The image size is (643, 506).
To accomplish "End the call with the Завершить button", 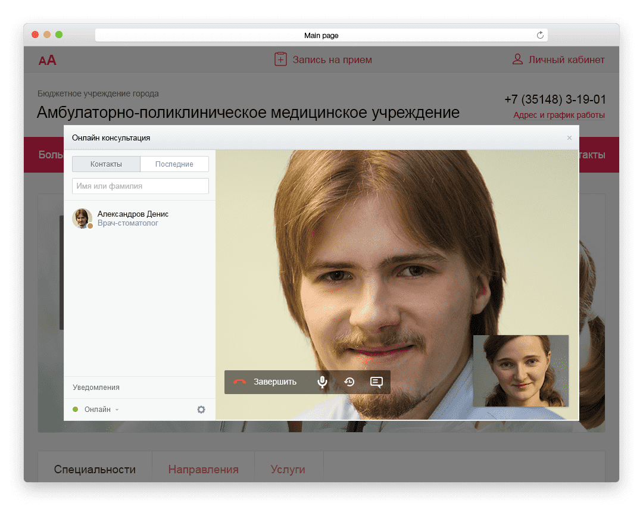I will coord(266,382).
